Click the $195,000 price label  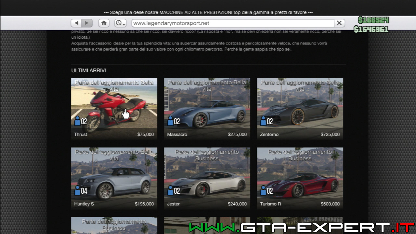(144, 204)
